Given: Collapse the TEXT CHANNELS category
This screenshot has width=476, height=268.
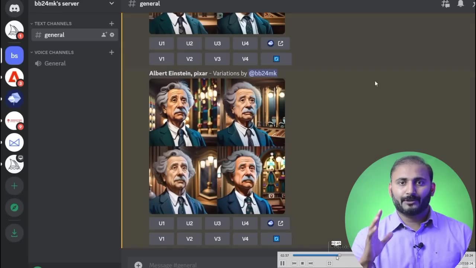Looking at the screenshot, I should [51, 23].
